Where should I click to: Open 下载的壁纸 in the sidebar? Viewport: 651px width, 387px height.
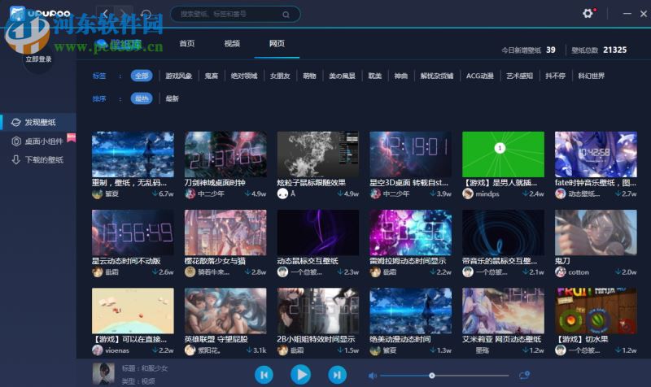pos(38,159)
